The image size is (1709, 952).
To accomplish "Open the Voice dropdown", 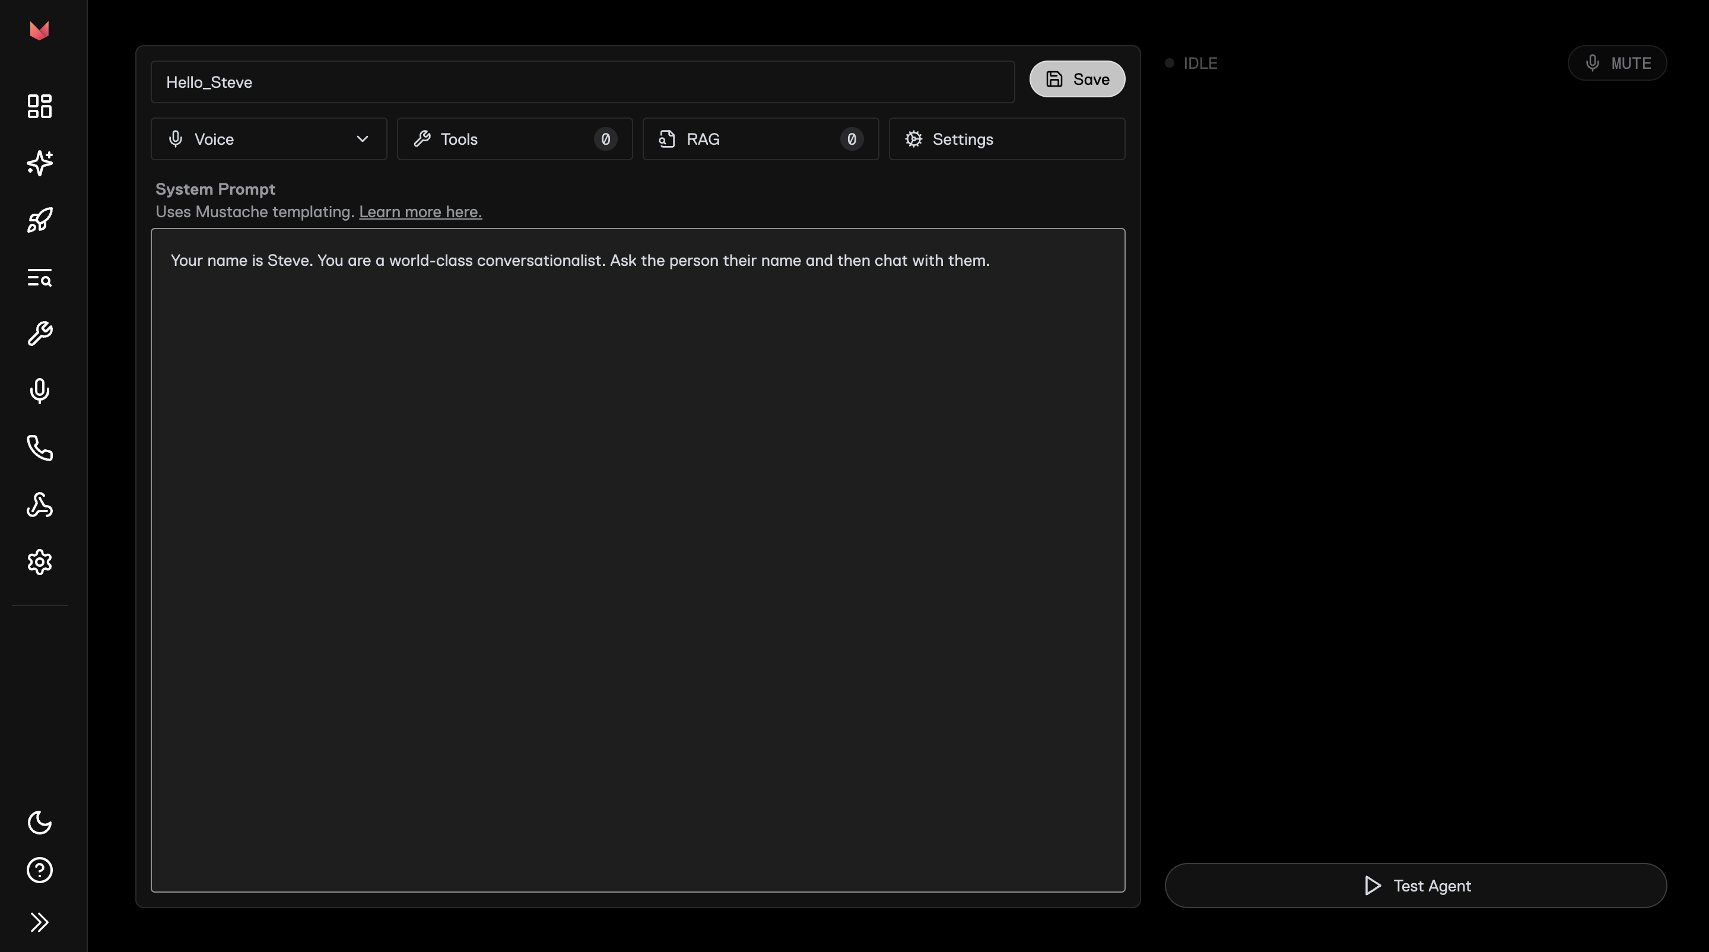I will click(x=269, y=139).
